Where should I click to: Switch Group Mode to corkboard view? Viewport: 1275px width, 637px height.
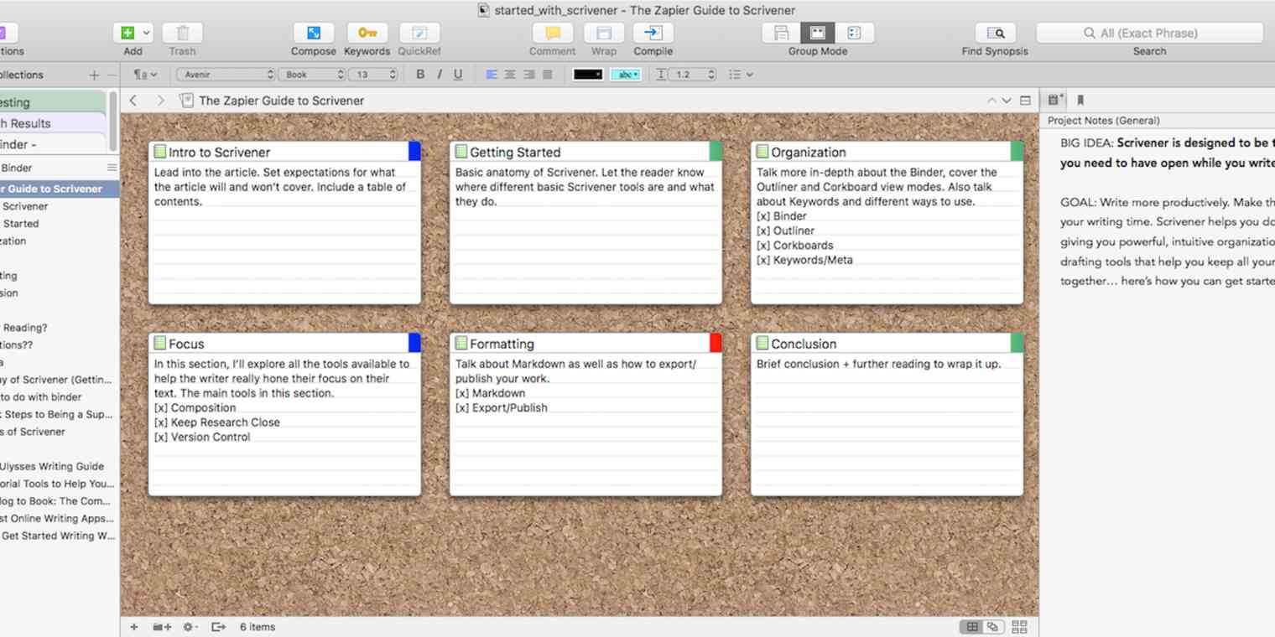(817, 33)
